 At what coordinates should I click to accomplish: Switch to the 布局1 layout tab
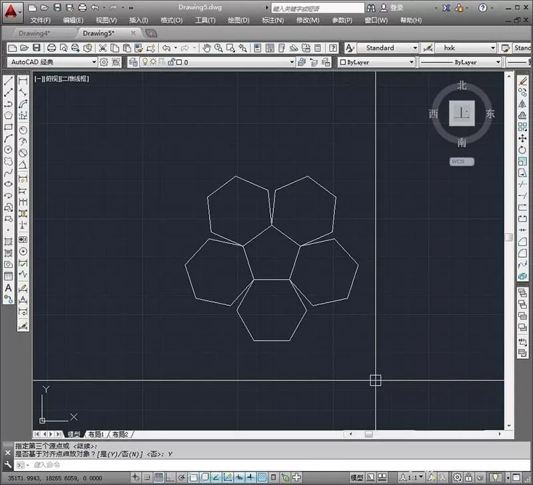[96, 434]
